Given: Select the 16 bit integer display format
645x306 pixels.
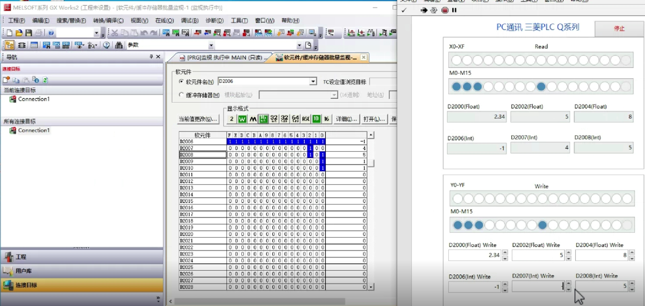Looking at the screenshot, I should (x=263, y=119).
